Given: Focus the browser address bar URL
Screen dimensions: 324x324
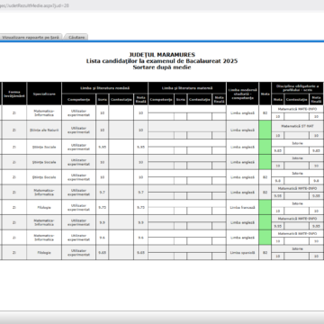Looking at the screenshot, I should tap(34, 5).
